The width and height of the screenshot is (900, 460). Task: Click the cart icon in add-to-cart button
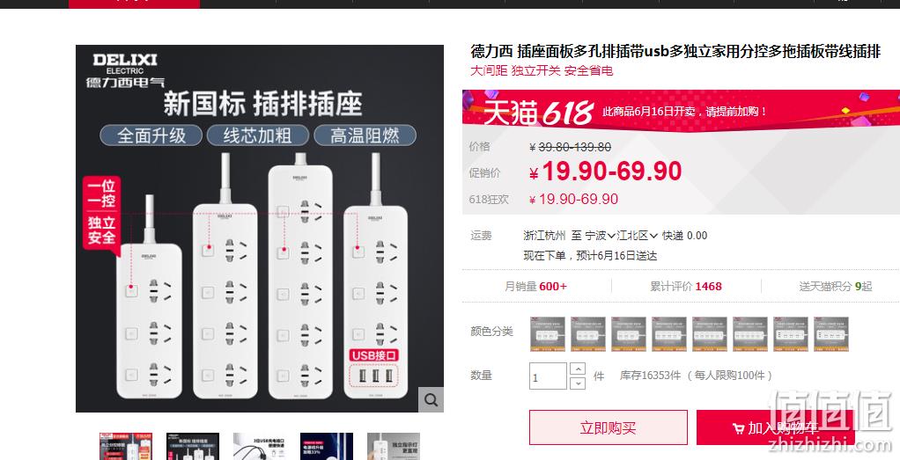739,428
